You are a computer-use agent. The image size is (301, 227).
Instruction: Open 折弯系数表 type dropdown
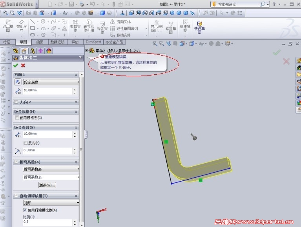51,169
